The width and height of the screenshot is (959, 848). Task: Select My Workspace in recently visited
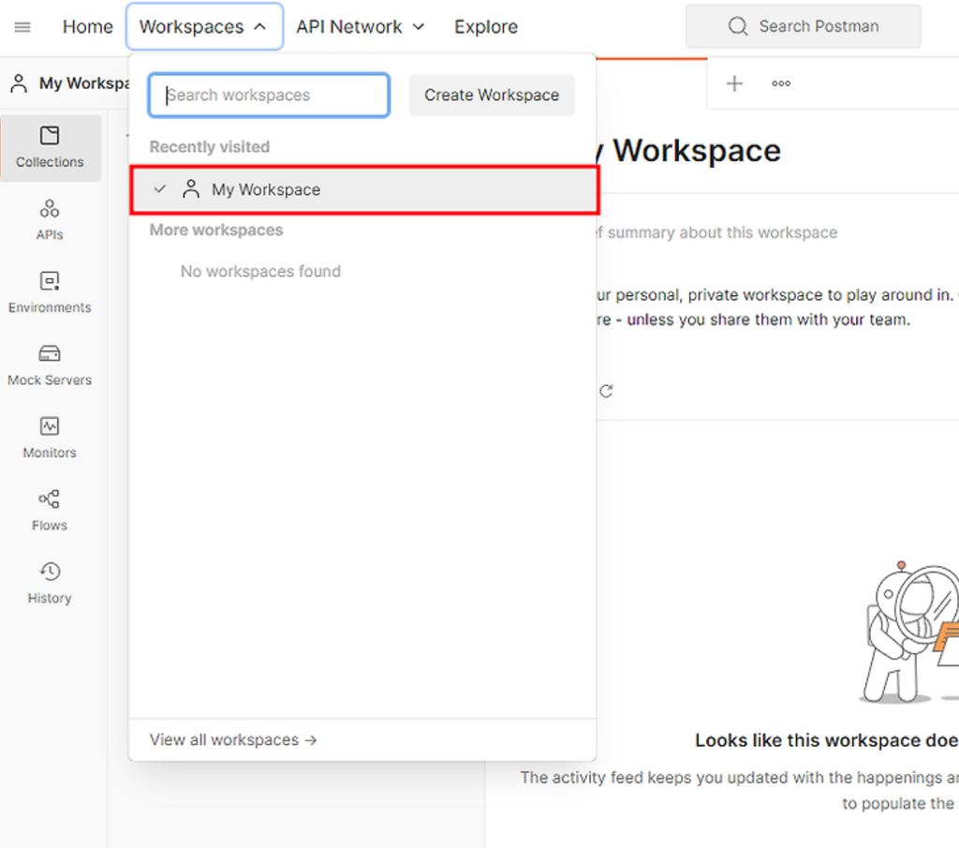click(x=364, y=189)
